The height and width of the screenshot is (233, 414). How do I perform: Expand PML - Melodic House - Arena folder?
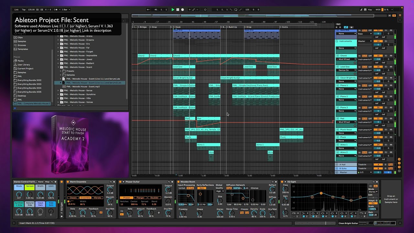tap(59, 36)
